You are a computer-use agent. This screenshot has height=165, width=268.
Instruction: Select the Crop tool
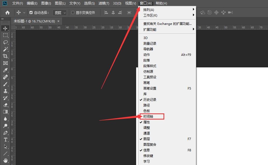(x=6, y=56)
